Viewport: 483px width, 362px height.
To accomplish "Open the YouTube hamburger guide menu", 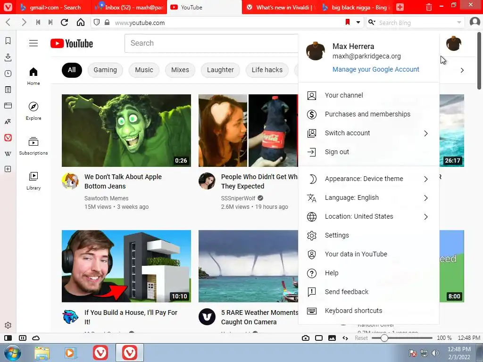I will tap(33, 43).
